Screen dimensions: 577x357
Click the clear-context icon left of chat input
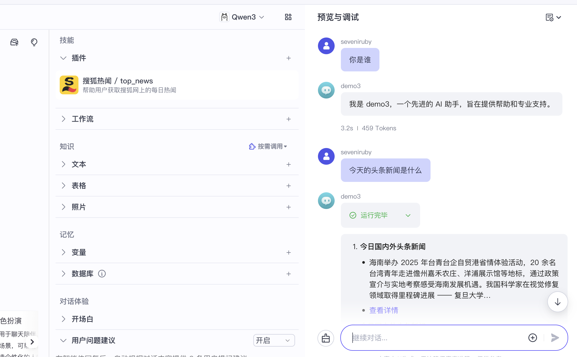click(326, 338)
